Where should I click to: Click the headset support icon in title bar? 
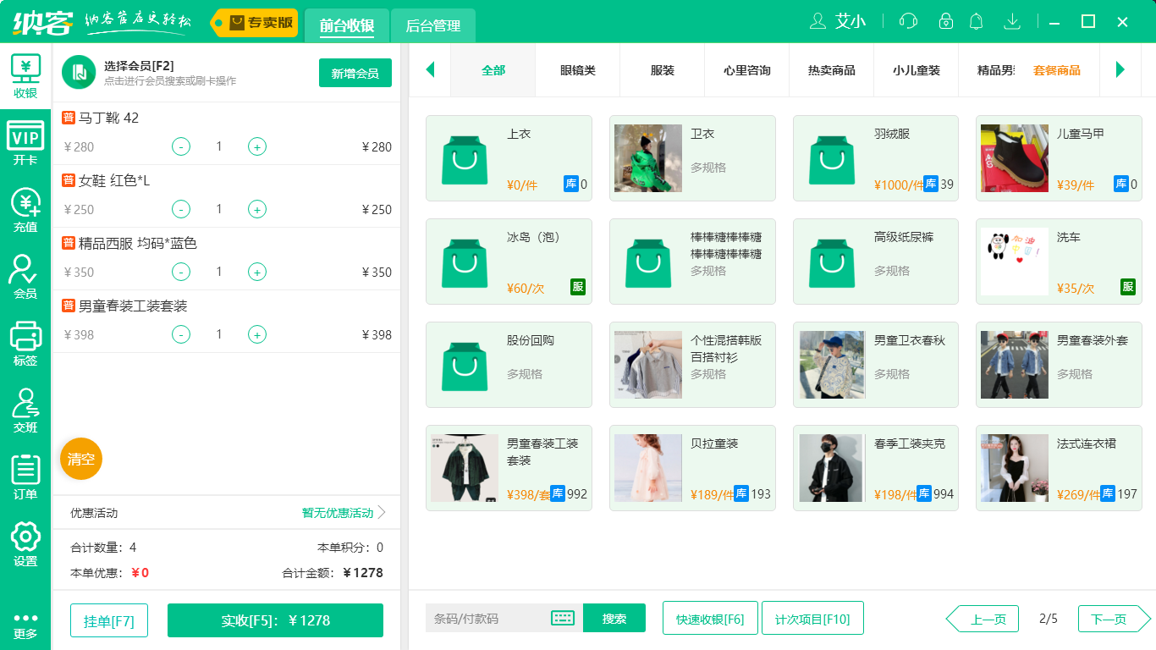pyautogui.click(x=908, y=21)
